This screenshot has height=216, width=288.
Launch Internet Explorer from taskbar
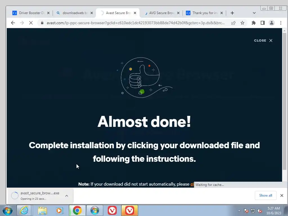(x=24, y=210)
